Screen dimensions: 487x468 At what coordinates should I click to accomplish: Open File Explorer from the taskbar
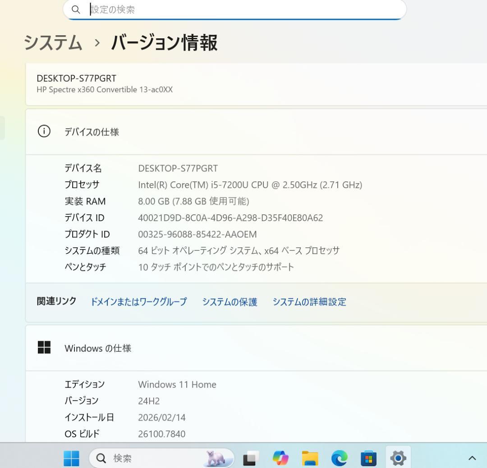309,458
